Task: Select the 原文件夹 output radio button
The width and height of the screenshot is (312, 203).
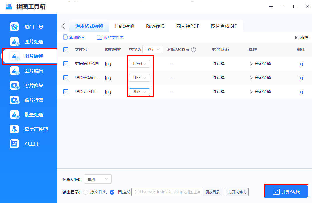Action: click(86, 192)
